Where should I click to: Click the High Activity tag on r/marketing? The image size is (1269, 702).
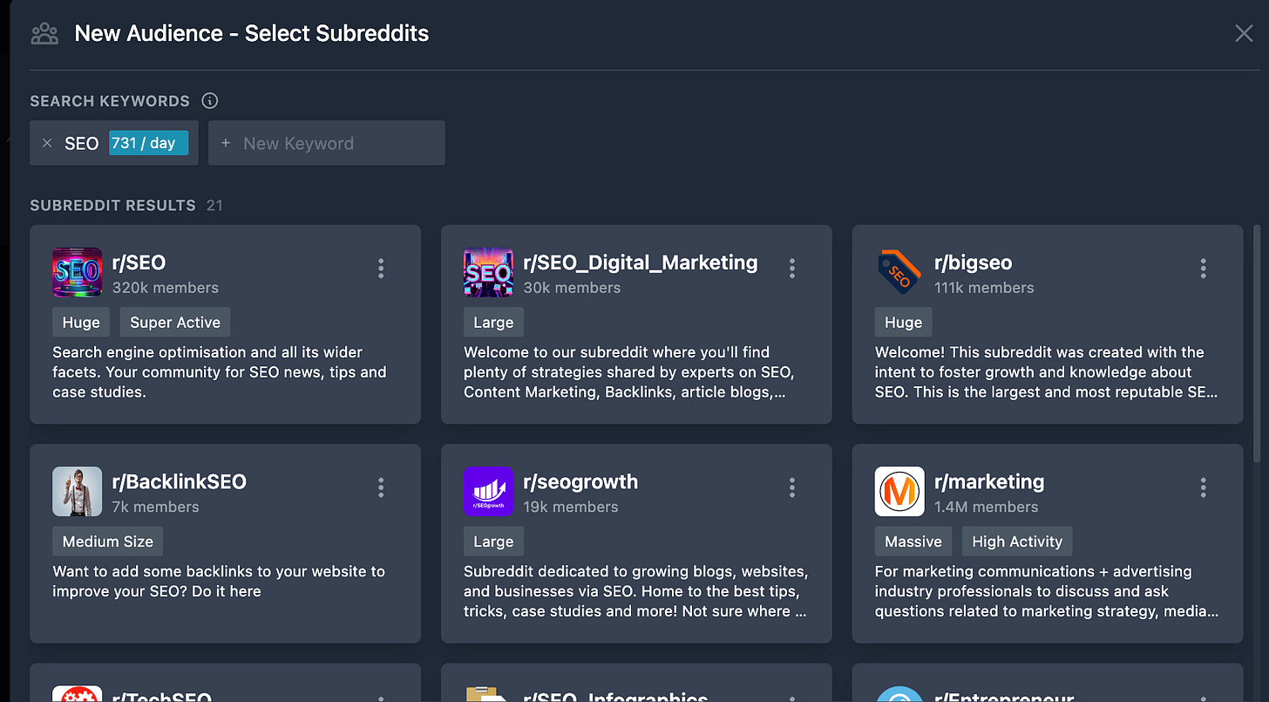coord(1017,541)
